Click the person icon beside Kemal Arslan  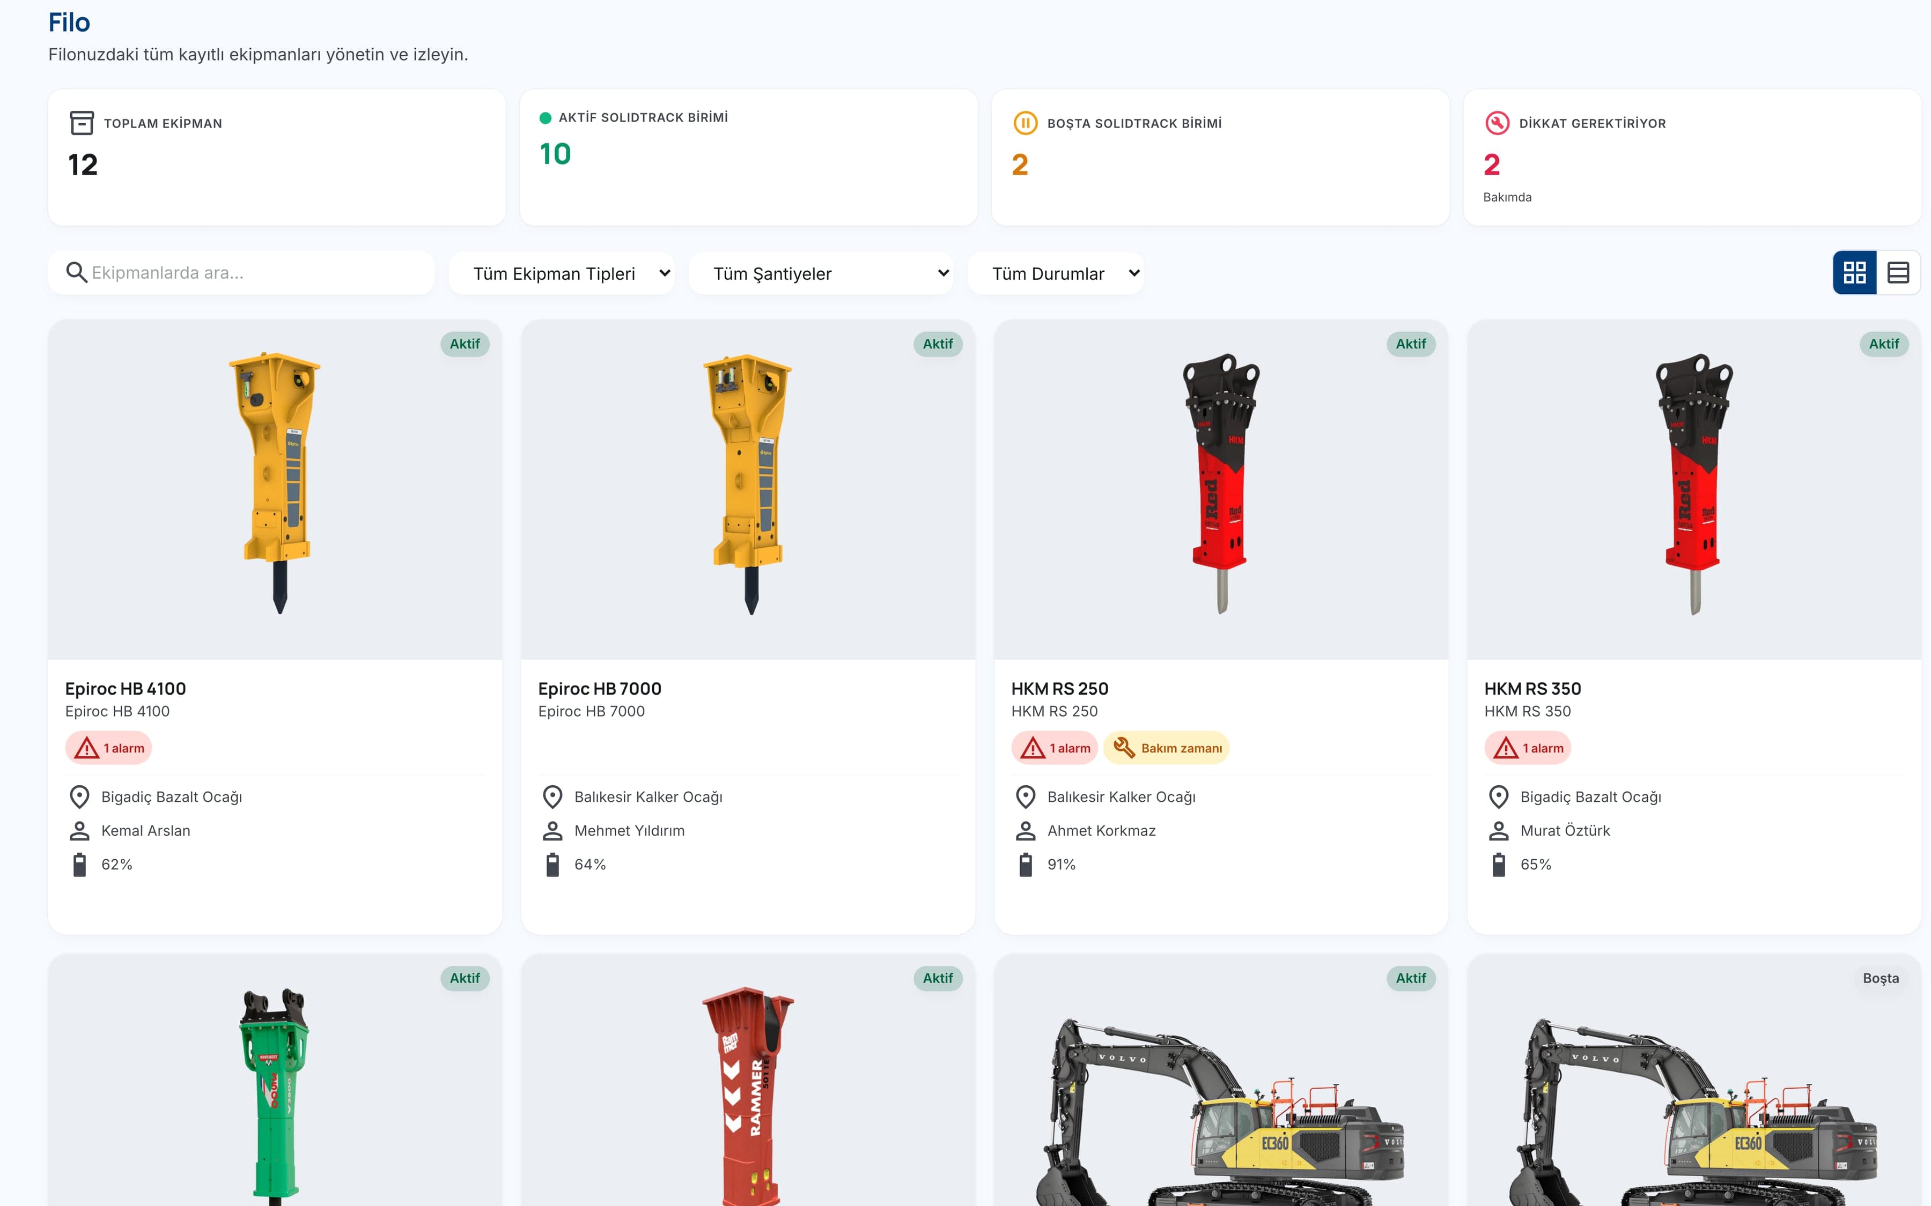[79, 830]
